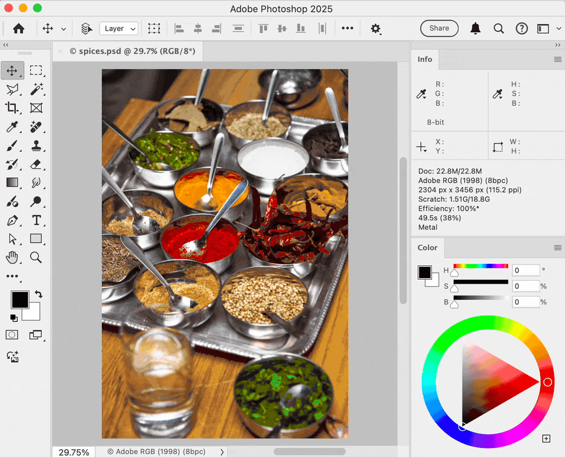Image resolution: width=565 pixels, height=458 pixels.
Task: Select the Crop tool
Action: click(12, 108)
